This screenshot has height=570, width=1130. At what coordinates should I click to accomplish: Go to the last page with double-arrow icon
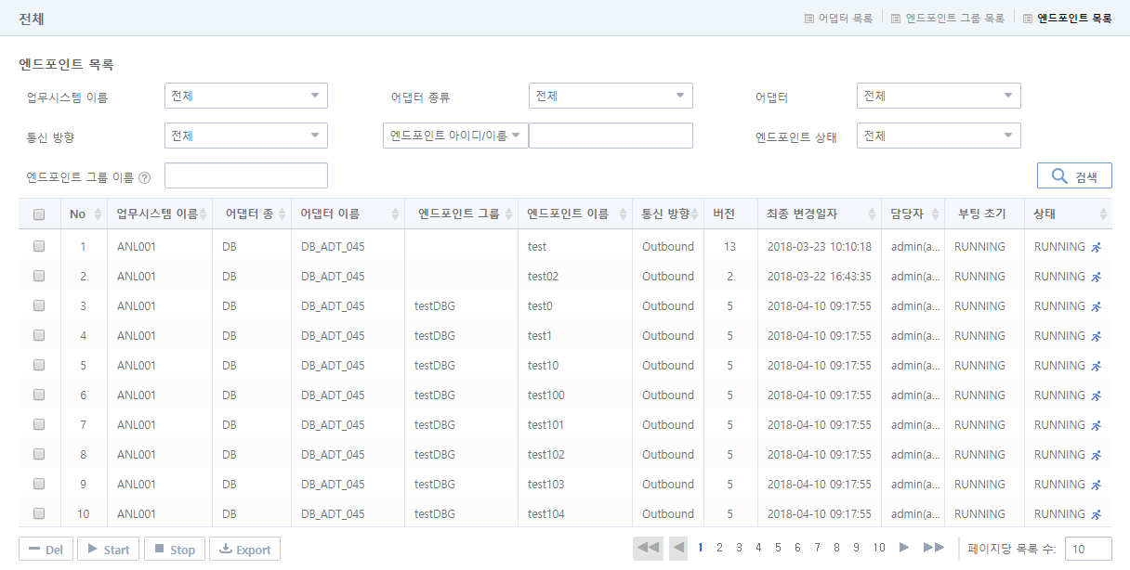pyautogui.click(x=934, y=548)
